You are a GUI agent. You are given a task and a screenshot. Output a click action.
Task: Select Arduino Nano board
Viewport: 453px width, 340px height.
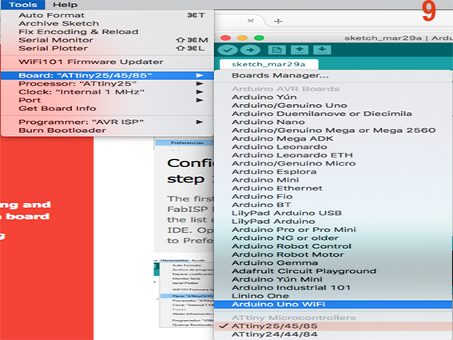click(x=333, y=122)
